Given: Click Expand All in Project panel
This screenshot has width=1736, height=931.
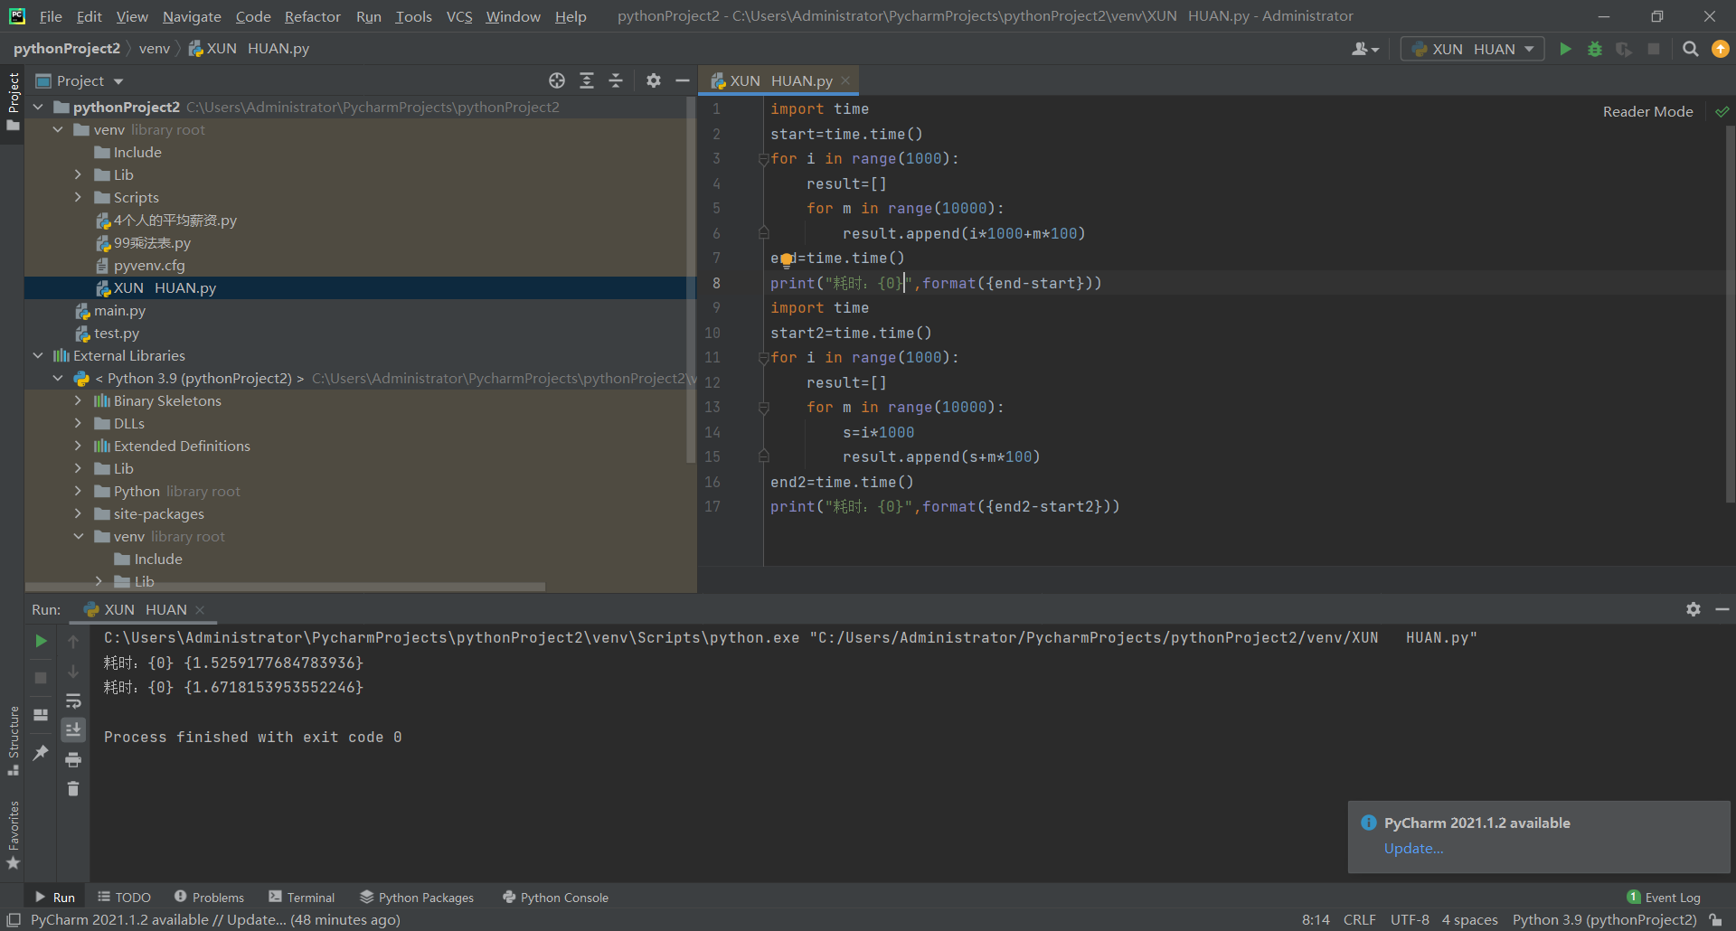Looking at the screenshot, I should [x=587, y=80].
